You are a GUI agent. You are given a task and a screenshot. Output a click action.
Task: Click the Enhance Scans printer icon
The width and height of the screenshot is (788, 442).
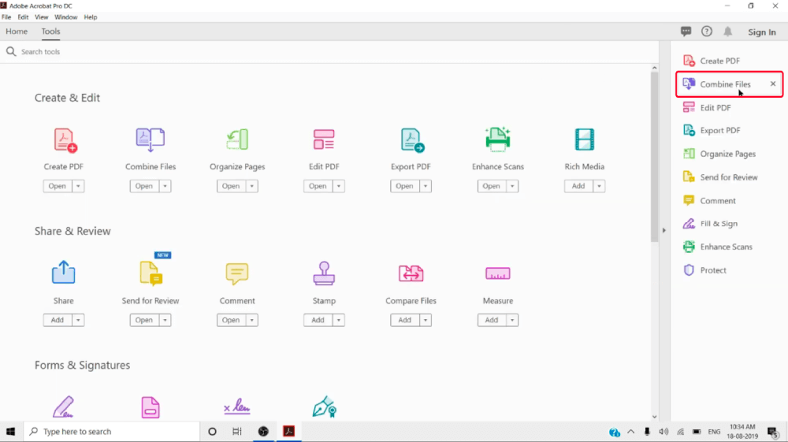497,139
